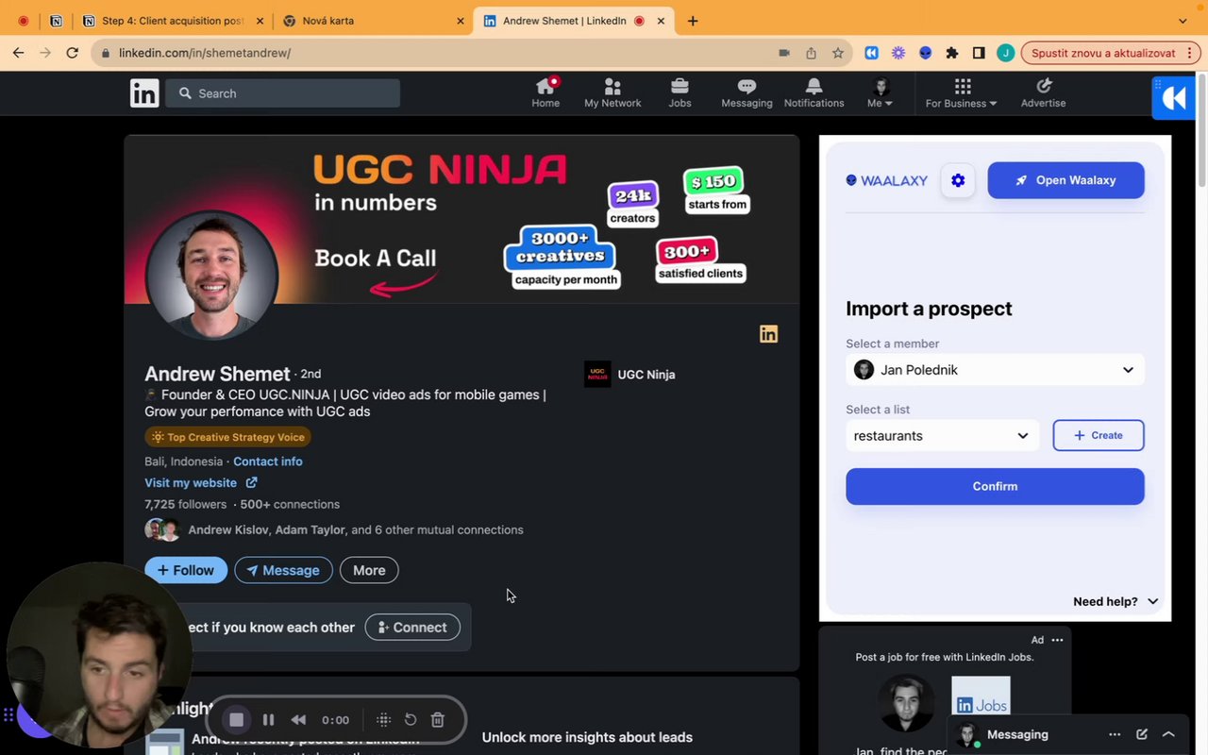Confirm the prospect import
The image size is (1208, 755).
tap(995, 486)
